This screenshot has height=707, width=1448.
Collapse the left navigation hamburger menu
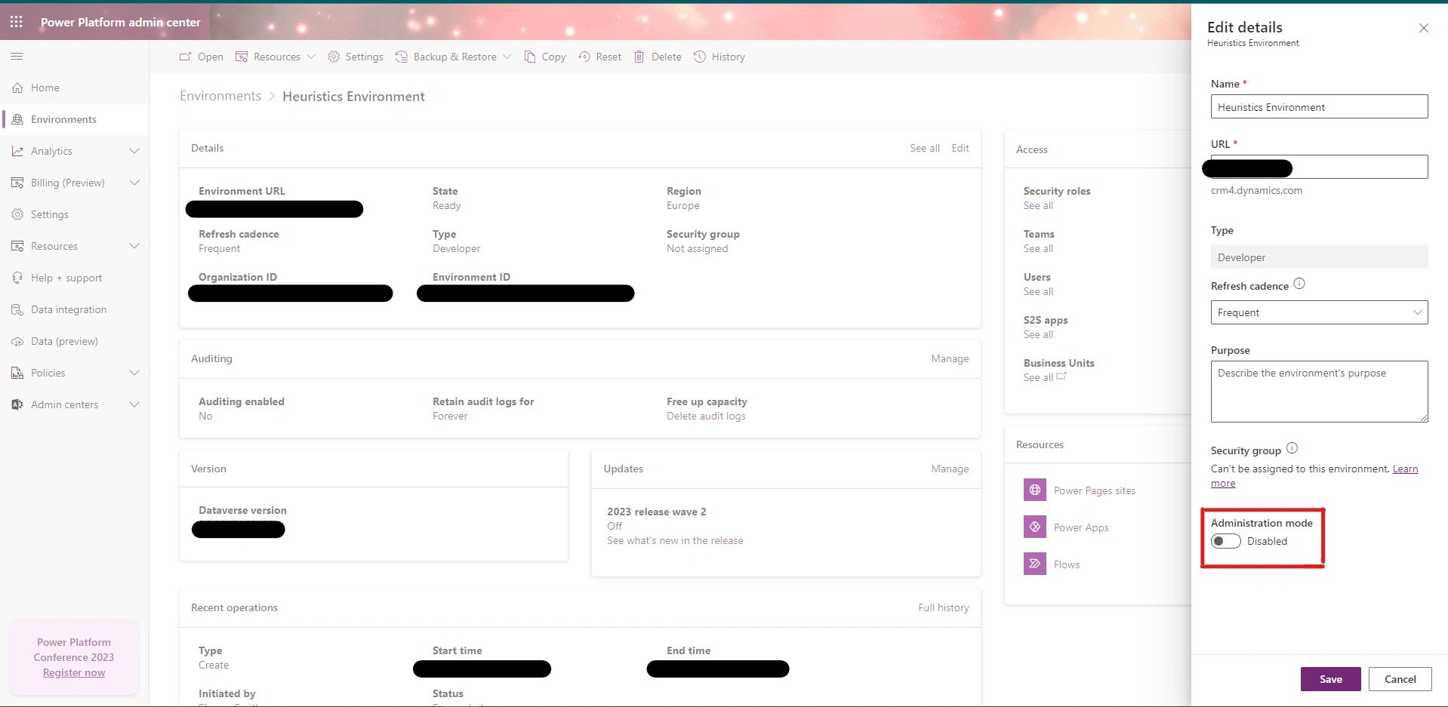click(x=17, y=57)
